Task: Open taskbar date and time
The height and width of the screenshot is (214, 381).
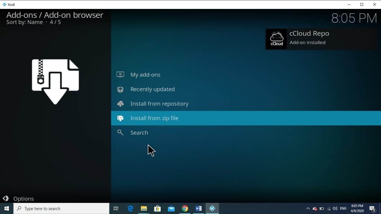Action: [x=357, y=208]
